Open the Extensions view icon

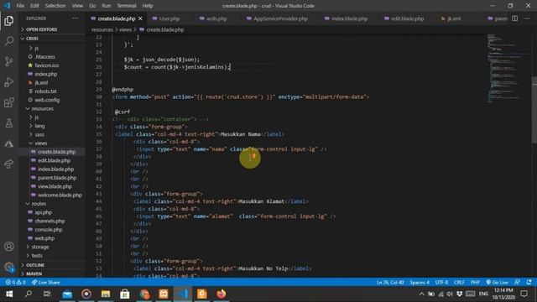pos(9,102)
